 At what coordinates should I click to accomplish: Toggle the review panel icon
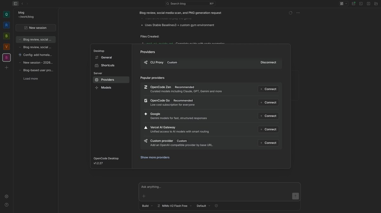pos(369,3)
